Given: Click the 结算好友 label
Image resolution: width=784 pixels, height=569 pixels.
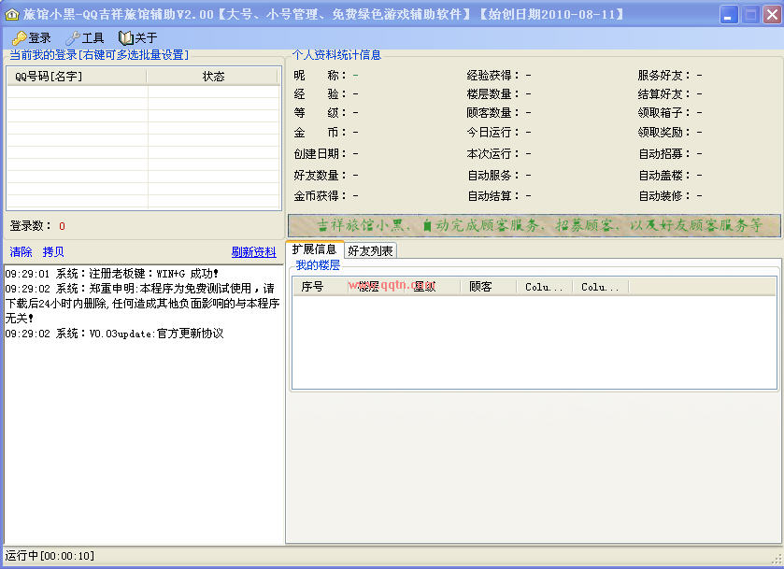Looking at the screenshot, I should (664, 94).
